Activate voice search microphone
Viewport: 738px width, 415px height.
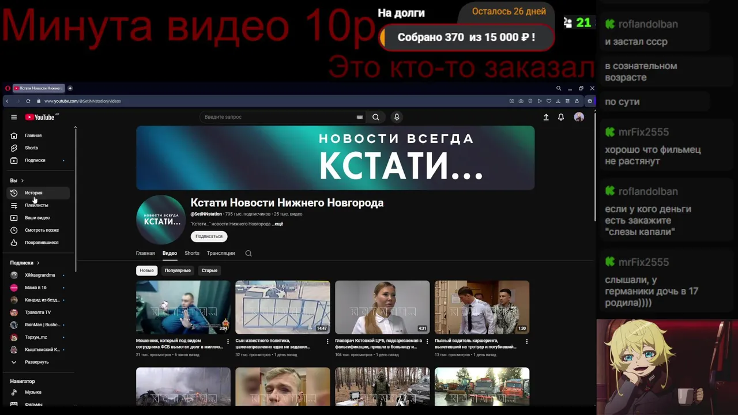click(397, 117)
